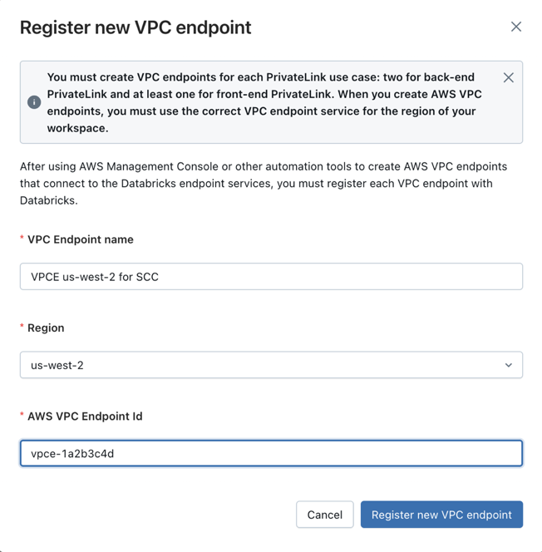Click the "Region" field label

click(46, 328)
